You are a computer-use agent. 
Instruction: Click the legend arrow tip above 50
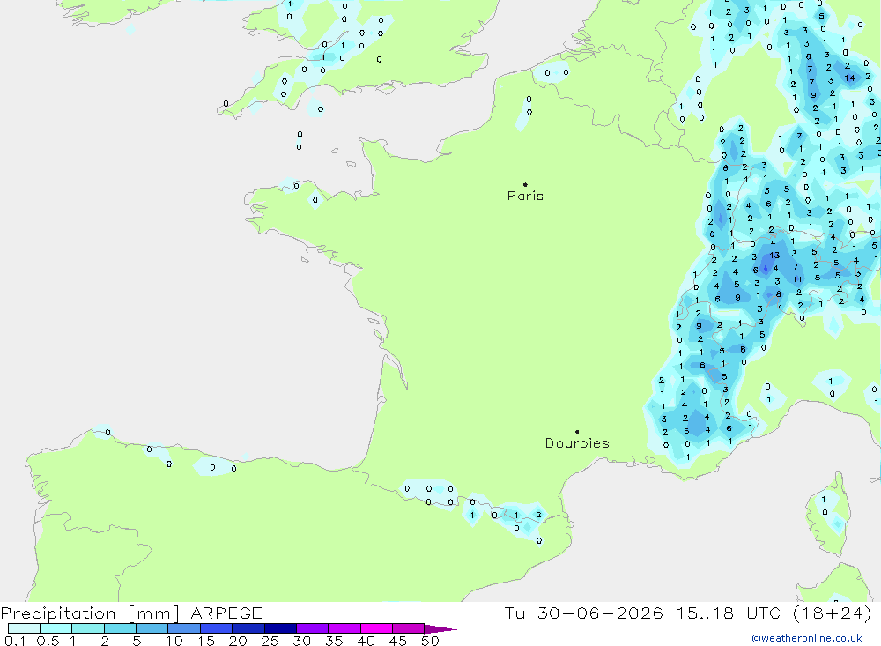pyautogui.click(x=440, y=628)
